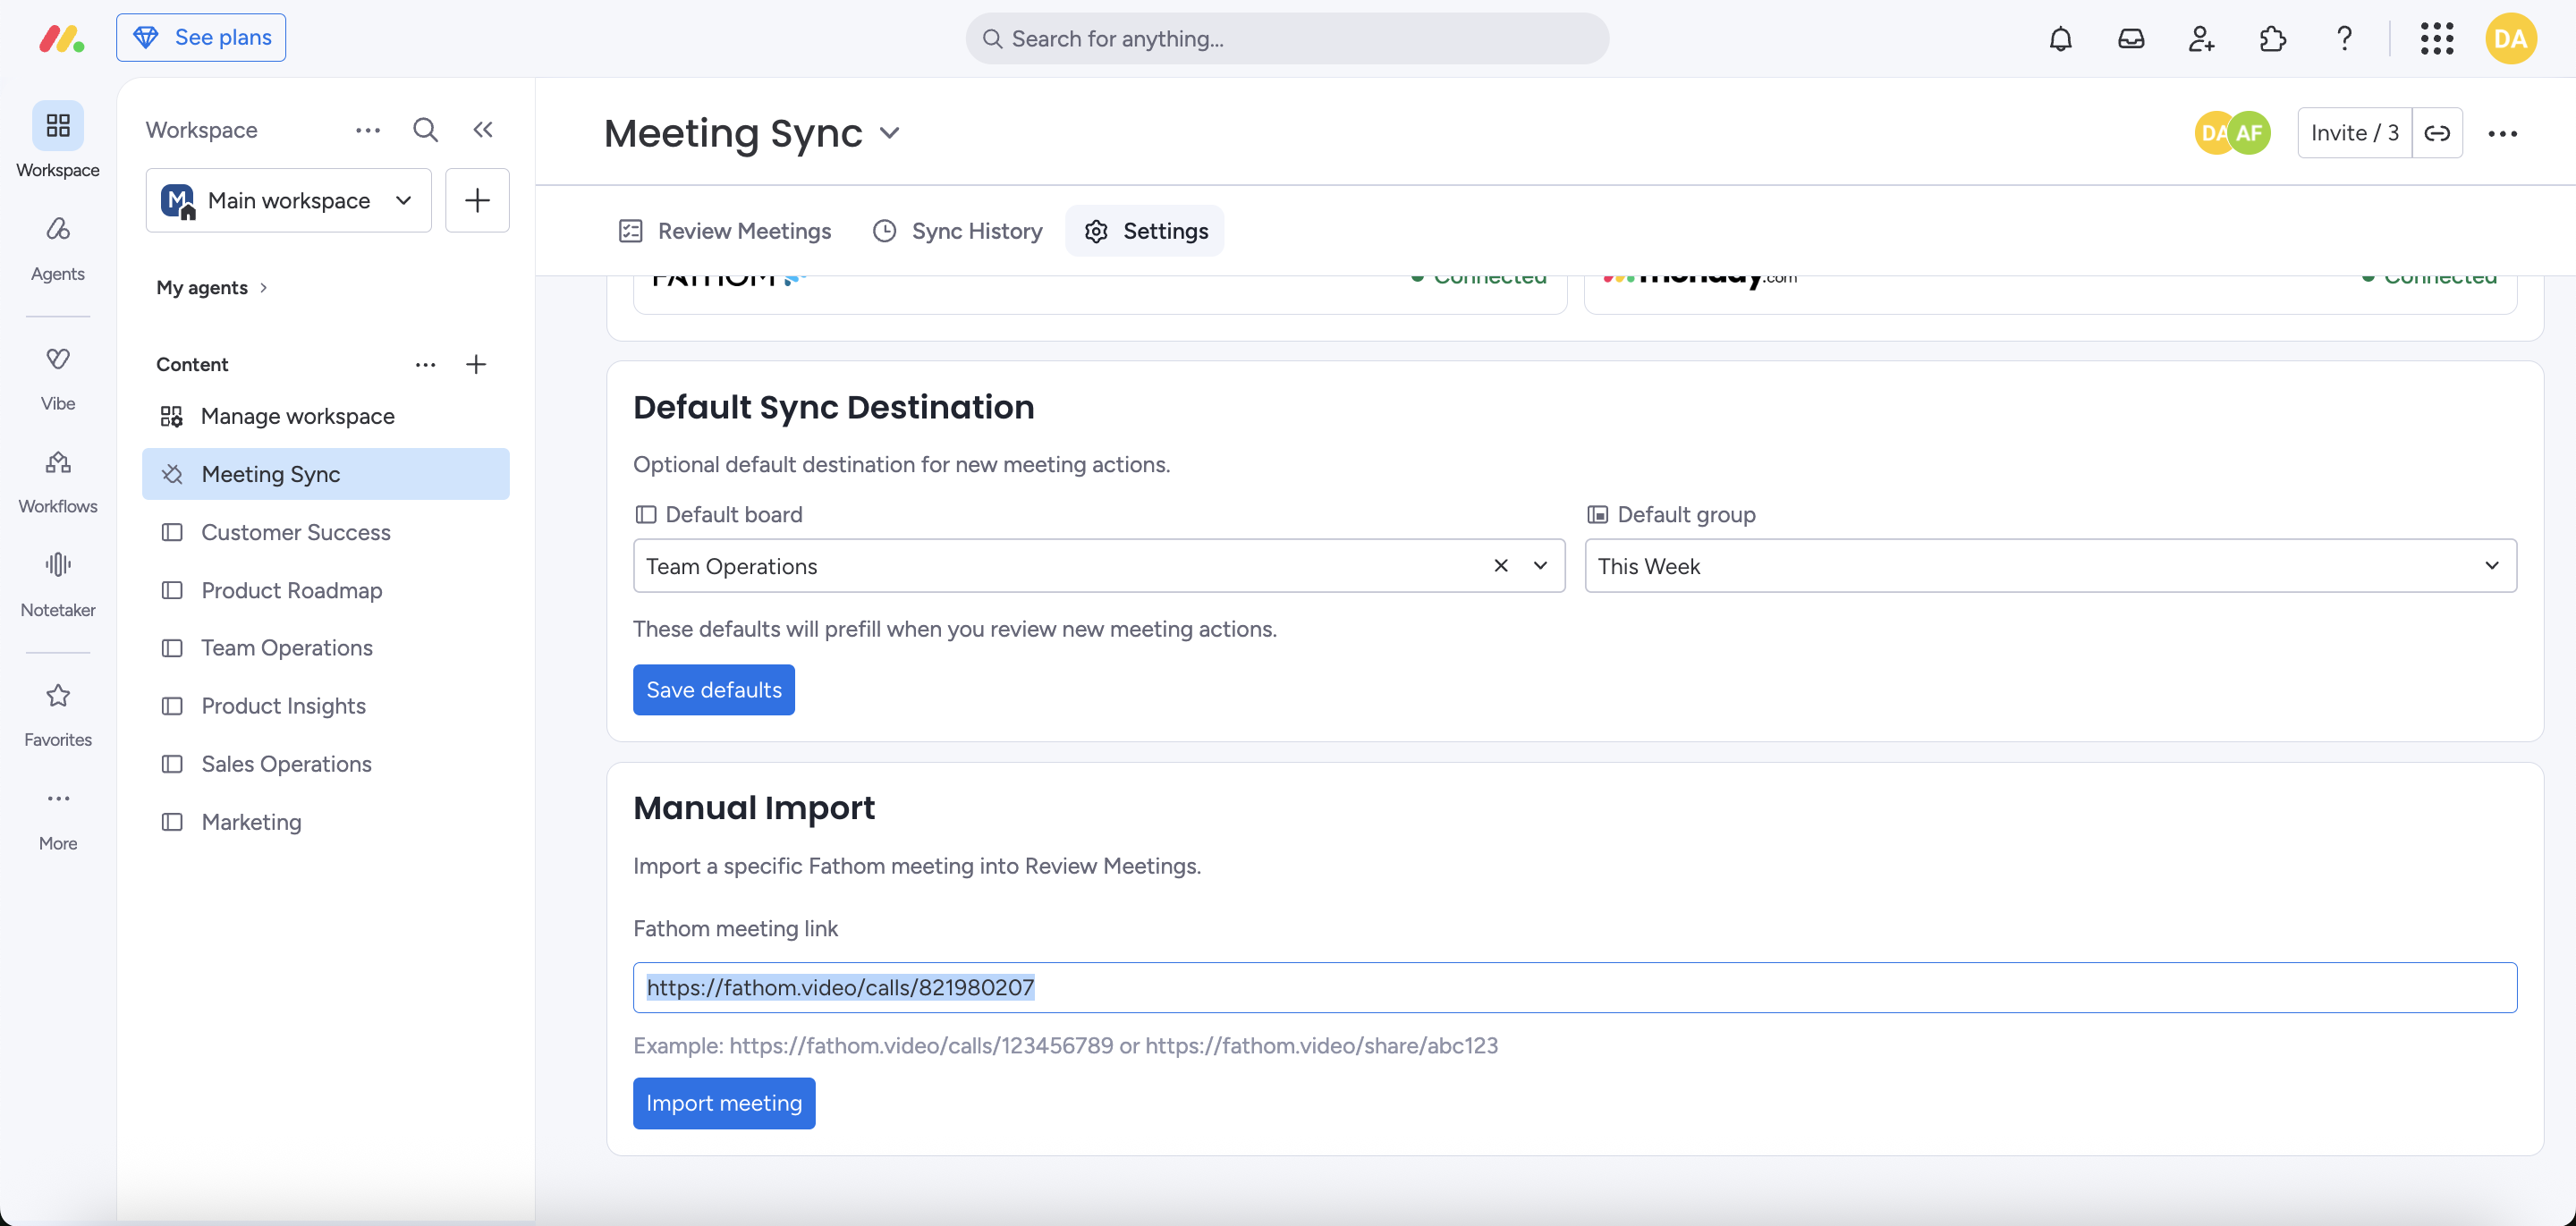Viewport: 2576px width, 1226px height.
Task: Click the monday.com logo
Action: click(62, 39)
